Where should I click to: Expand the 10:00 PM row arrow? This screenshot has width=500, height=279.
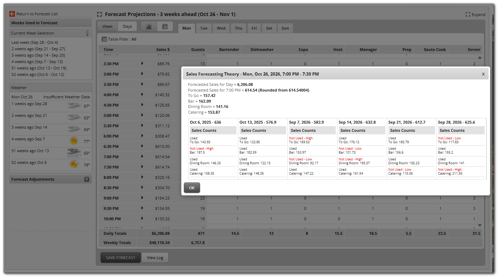point(142,218)
